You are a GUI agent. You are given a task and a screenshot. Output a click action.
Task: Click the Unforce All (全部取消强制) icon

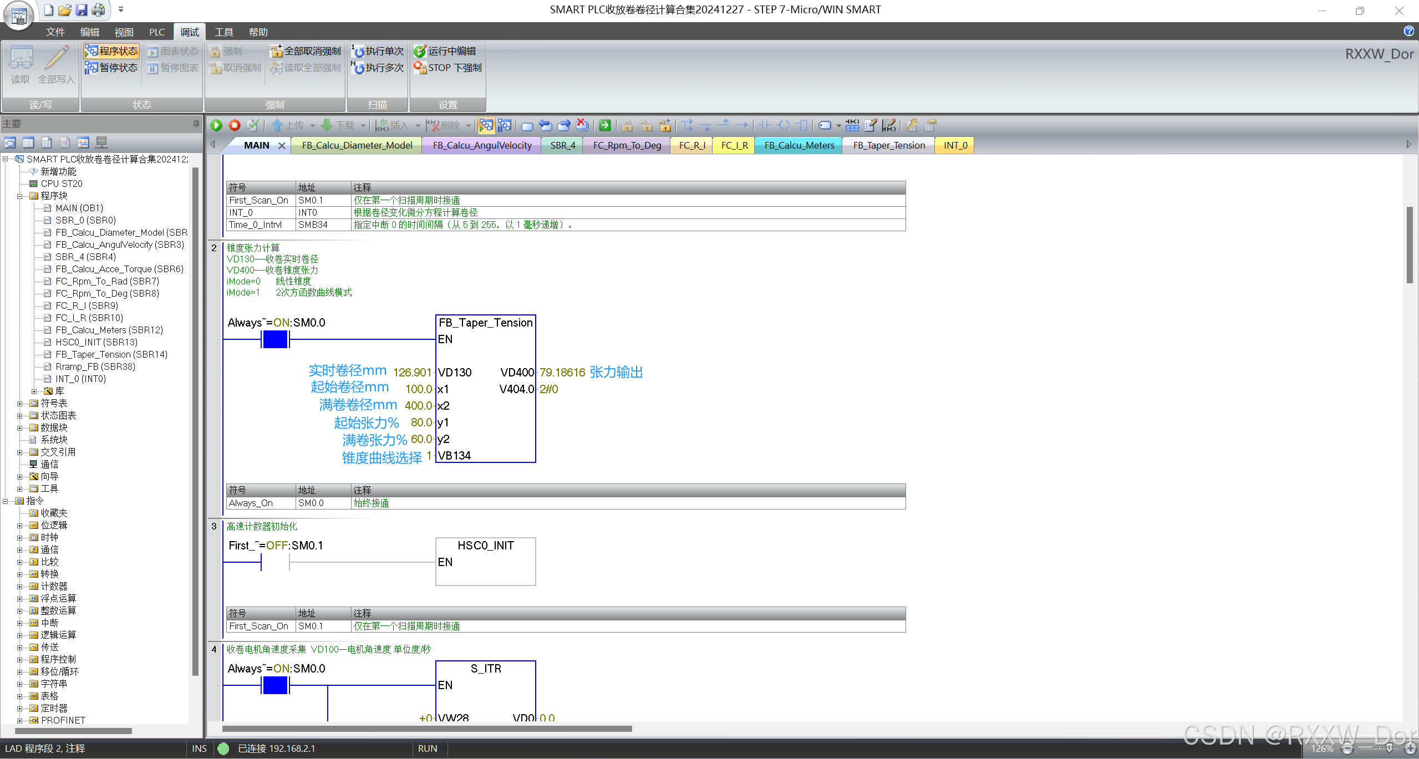click(x=276, y=52)
